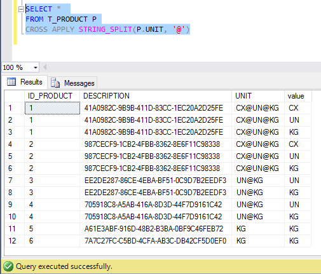Click the Messages tab document icon
Viewport: 321px width, 274px height.
pyautogui.click(x=55, y=83)
